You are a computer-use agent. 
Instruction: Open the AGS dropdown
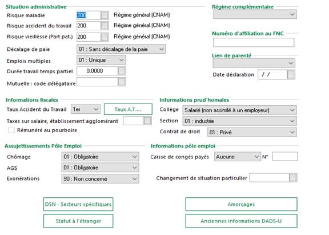[x=101, y=168]
